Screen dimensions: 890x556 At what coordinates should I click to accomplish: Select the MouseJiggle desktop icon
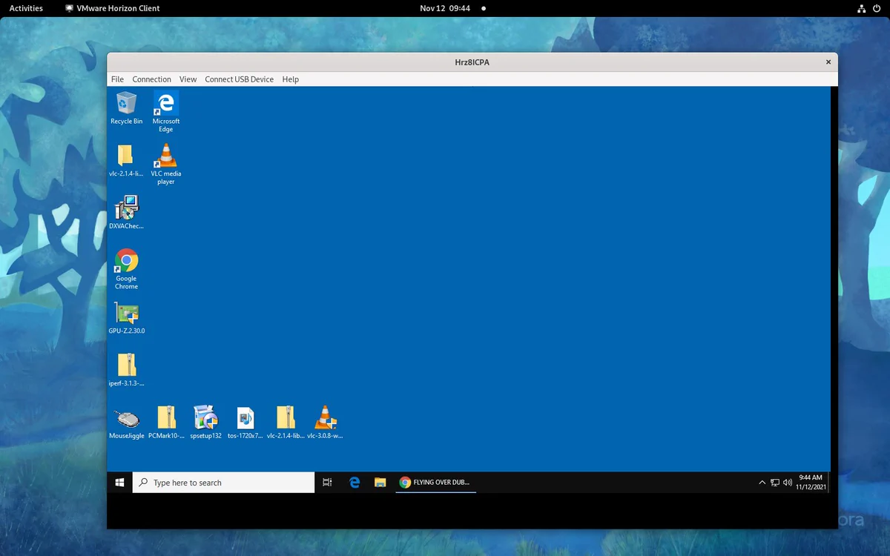pyautogui.click(x=127, y=423)
